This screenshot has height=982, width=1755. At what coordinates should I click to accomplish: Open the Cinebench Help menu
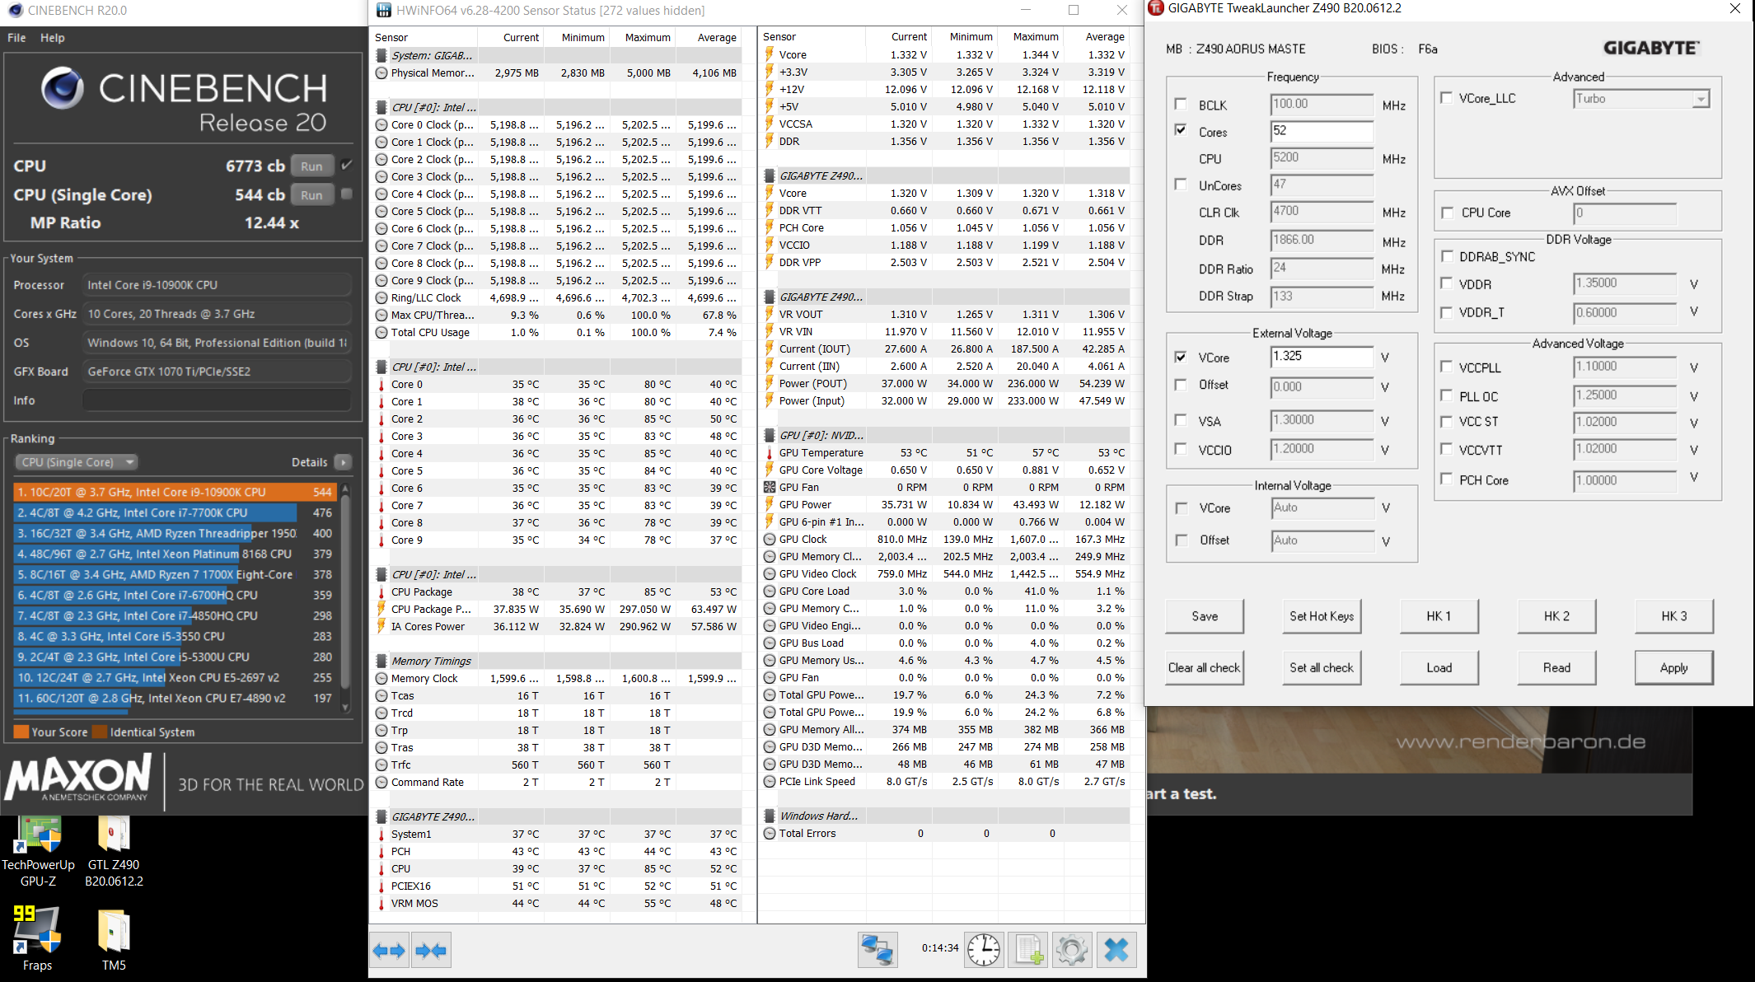click(52, 38)
